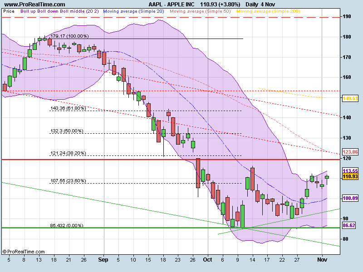Click the Price panel label
363x272 pixels.
(x=9, y=11)
